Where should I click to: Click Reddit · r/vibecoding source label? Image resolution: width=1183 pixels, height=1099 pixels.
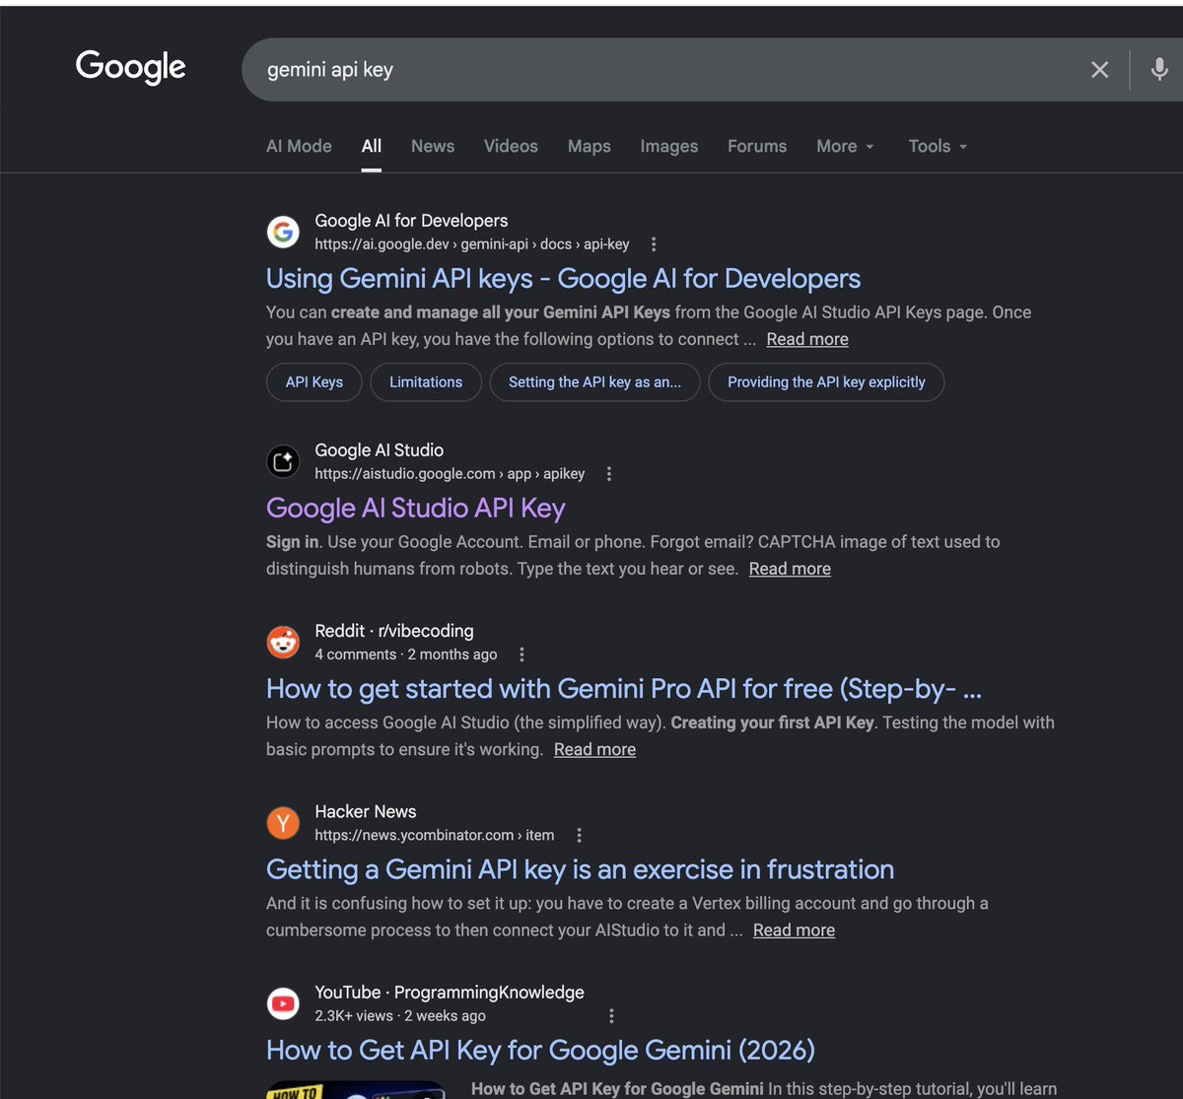pyautogui.click(x=394, y=631)
